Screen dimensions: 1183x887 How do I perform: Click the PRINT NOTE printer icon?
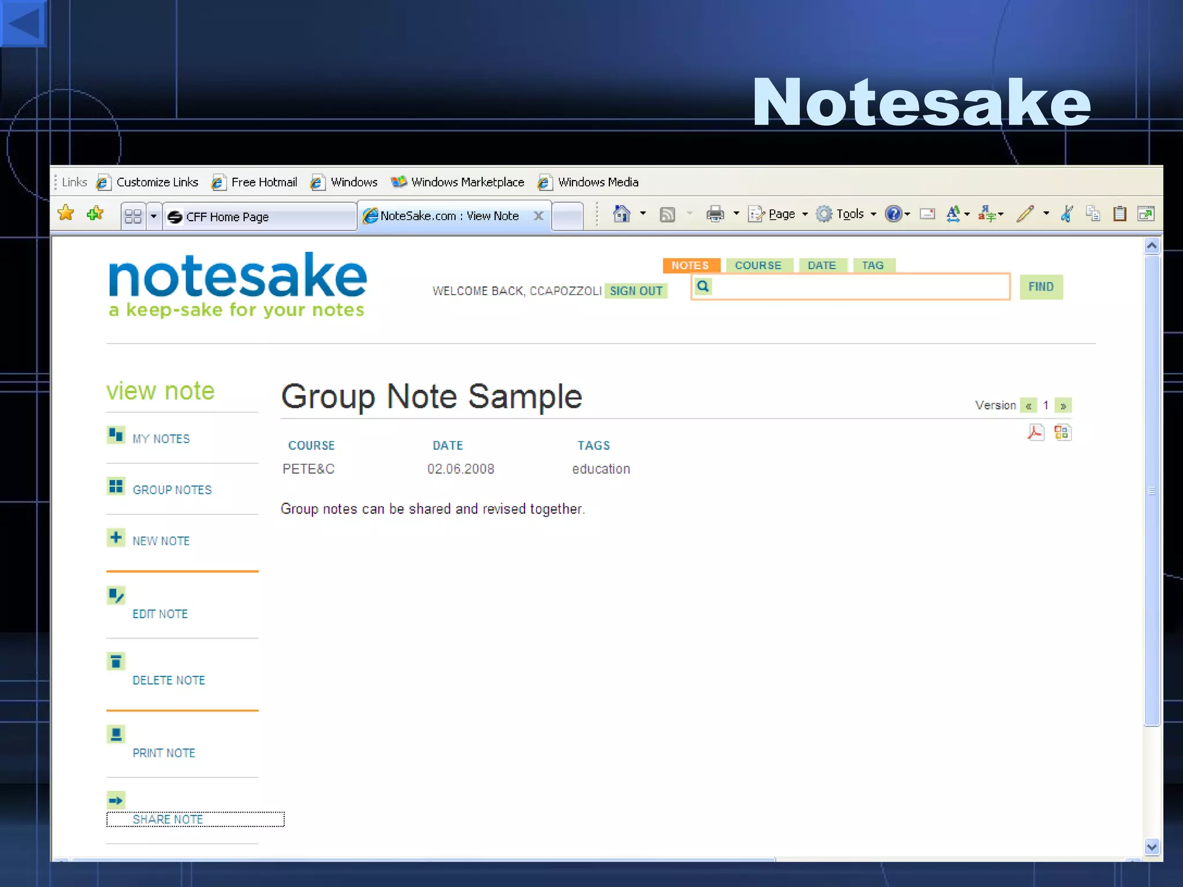tap(116, 734)
